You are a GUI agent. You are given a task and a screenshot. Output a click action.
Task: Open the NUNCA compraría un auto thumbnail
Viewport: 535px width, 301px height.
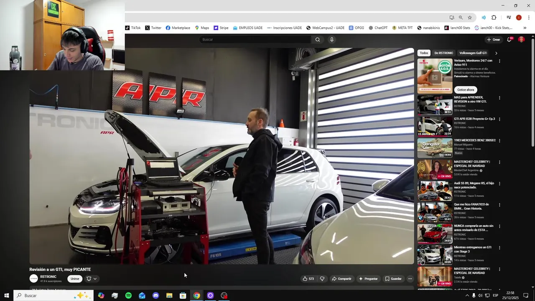(x=435, y=234)
